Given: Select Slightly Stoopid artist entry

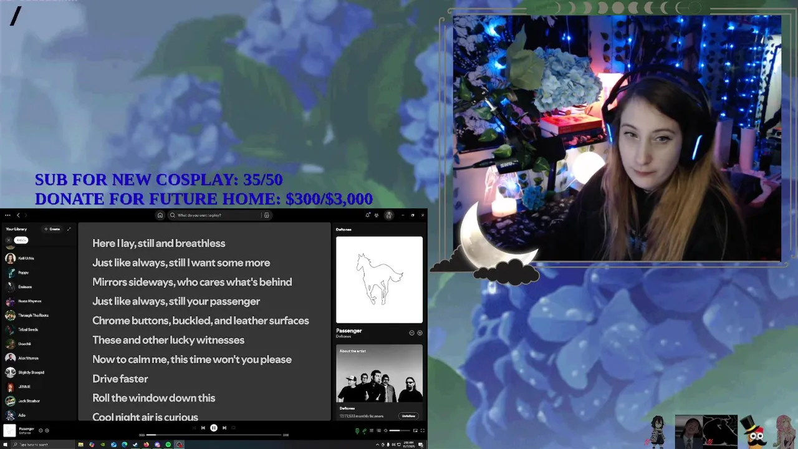Looking at the screenshot, I should pyautogui.click(x=39, y=372).
